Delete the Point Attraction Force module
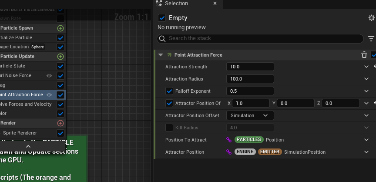Screen dimensions: 376x182 coord(364,55)
